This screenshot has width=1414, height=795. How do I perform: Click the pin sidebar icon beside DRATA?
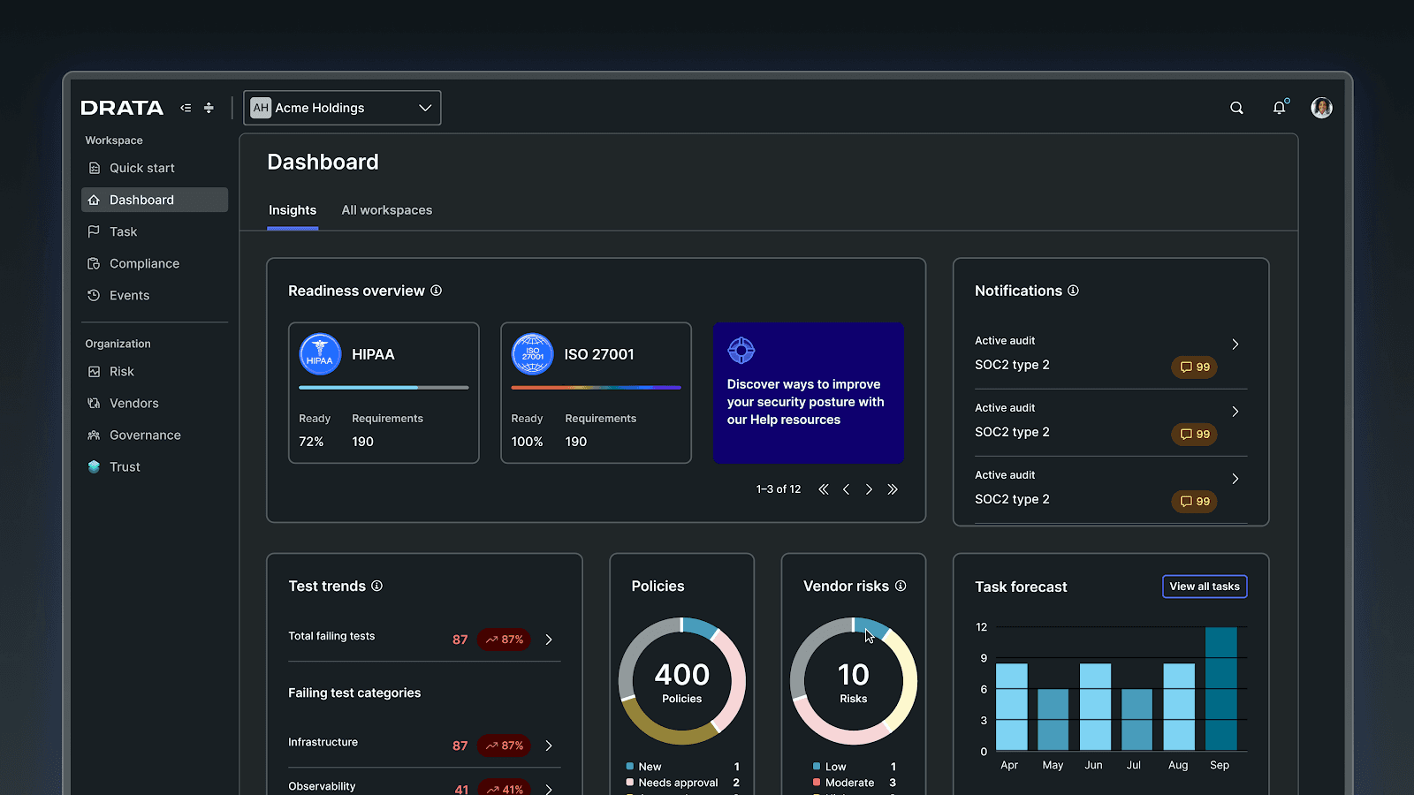point(209,108)
